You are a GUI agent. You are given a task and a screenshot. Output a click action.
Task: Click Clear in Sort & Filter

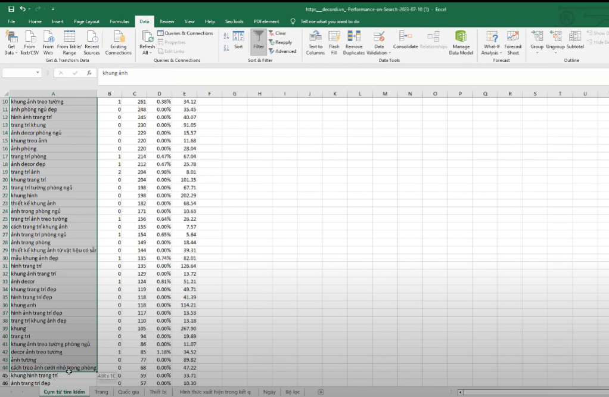[x=277, y=33]
